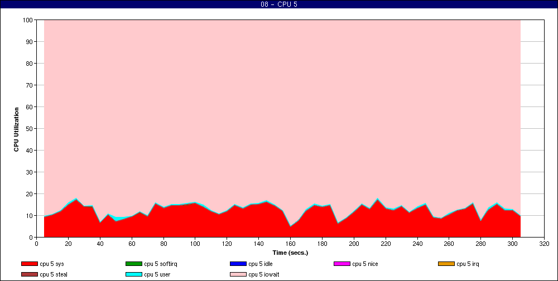Click the y-axis value 90
Screen dimensions: 558x281
point(30,42)
